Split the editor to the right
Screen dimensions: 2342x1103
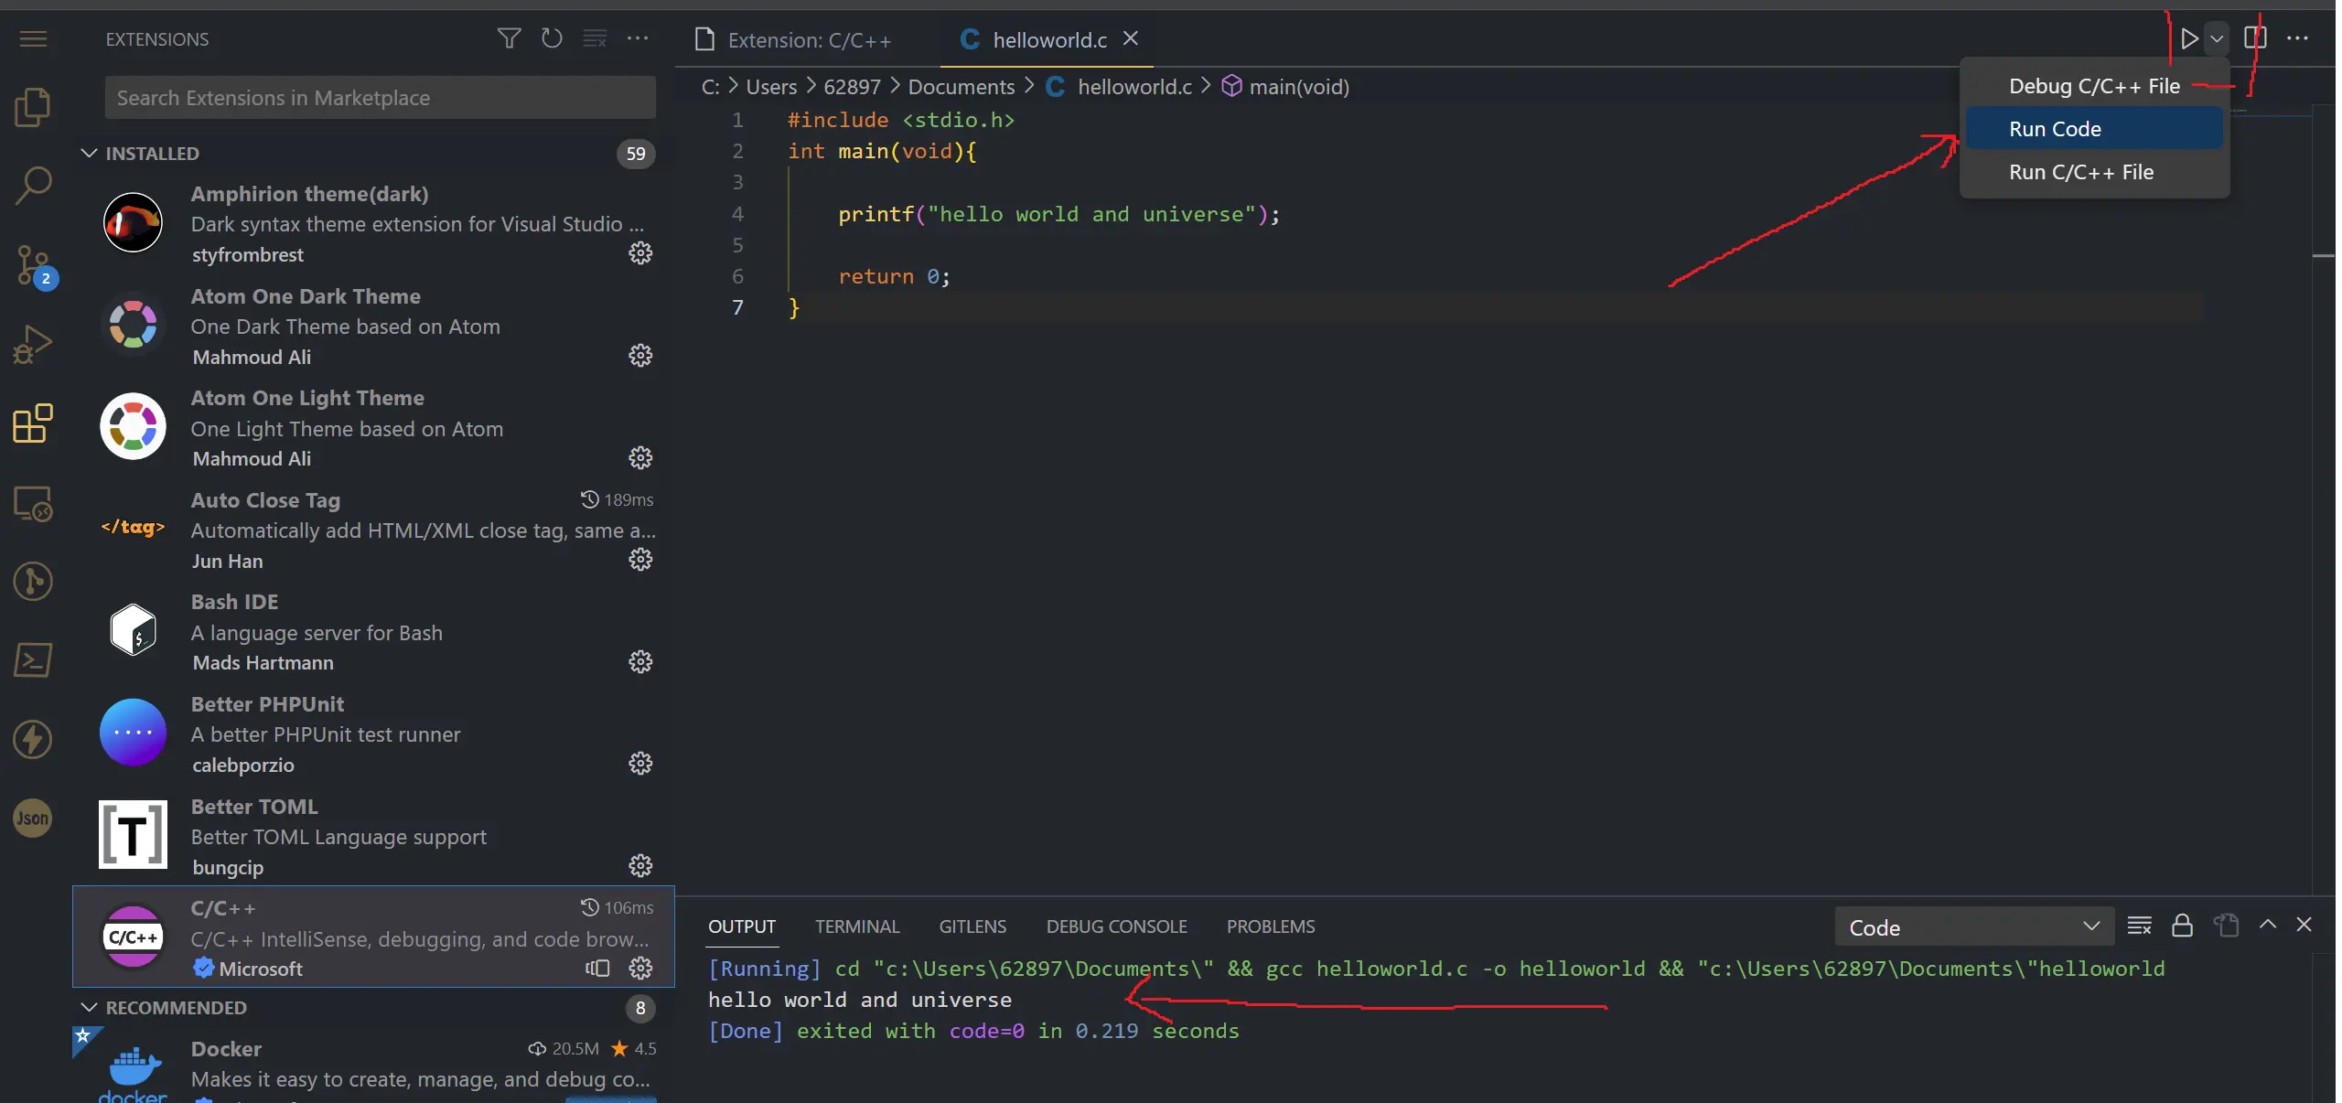click(x=2255, y=38)
